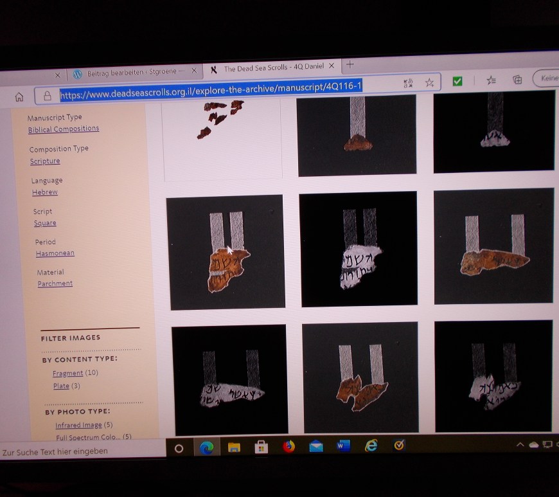Launch Word from the taskbar
559x497 pixels.
click(x=343, y=446)
